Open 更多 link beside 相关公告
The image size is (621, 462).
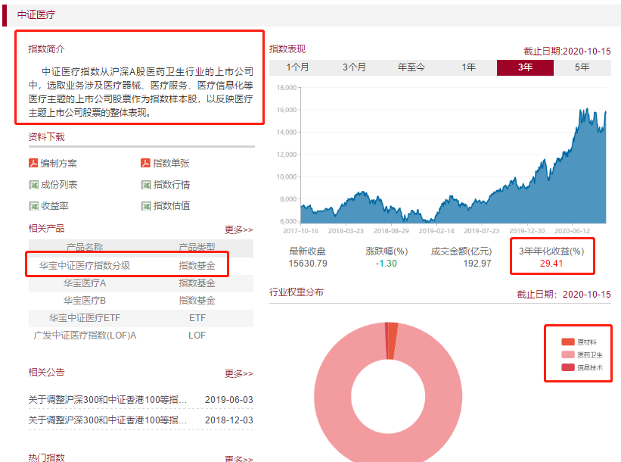pyautogui.click(x=238, y=373)
